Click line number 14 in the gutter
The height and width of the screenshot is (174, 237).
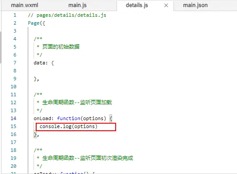pos(13,118)
